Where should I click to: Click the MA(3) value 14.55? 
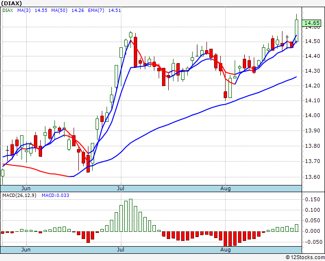[x=41, y=11]
